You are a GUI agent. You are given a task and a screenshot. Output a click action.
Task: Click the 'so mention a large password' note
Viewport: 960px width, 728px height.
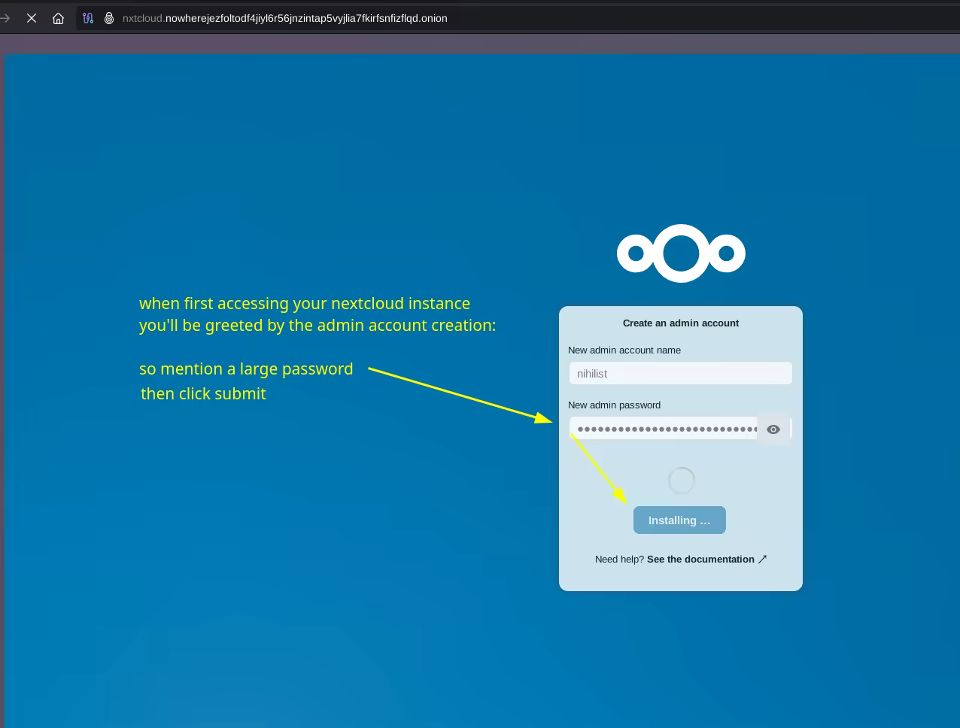point(246,369)
